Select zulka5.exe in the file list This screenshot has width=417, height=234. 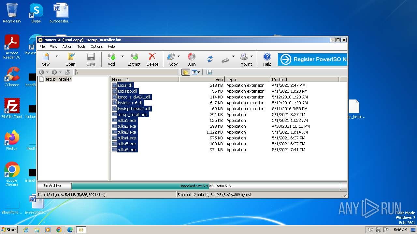tap(127, 144)
